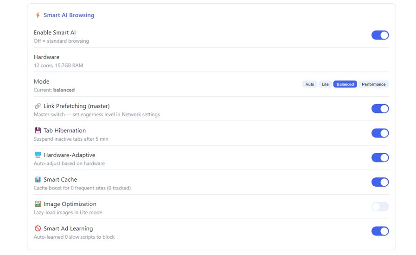Image resolution: width=416 pixels, height=255 pixels.
Task: Disable the Enable Smart AI toggle
Action: point(380,35)
